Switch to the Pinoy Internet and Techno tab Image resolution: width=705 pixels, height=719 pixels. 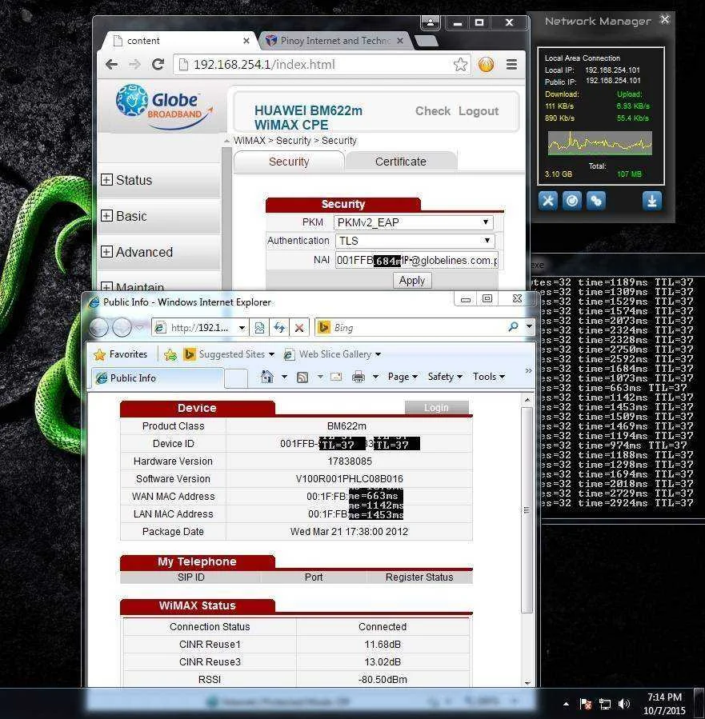[335, 41]
